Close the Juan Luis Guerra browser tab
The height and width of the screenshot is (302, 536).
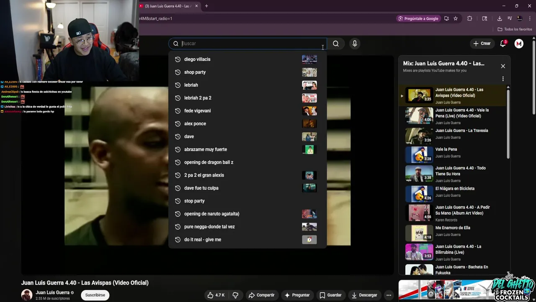pos(196,6)
